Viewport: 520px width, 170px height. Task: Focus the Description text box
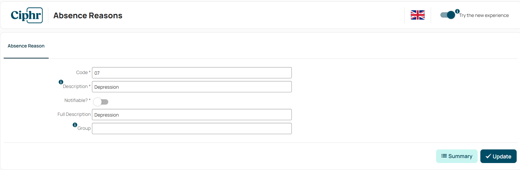pos(192,87)
